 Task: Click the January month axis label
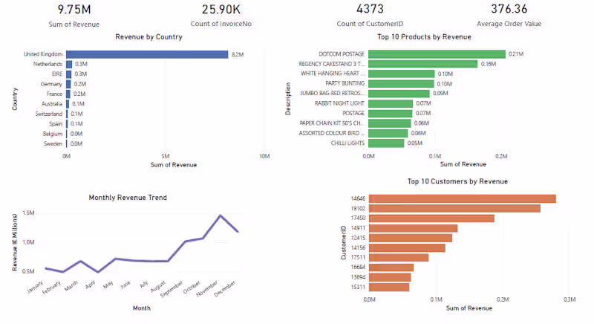[x=35, y=288]
